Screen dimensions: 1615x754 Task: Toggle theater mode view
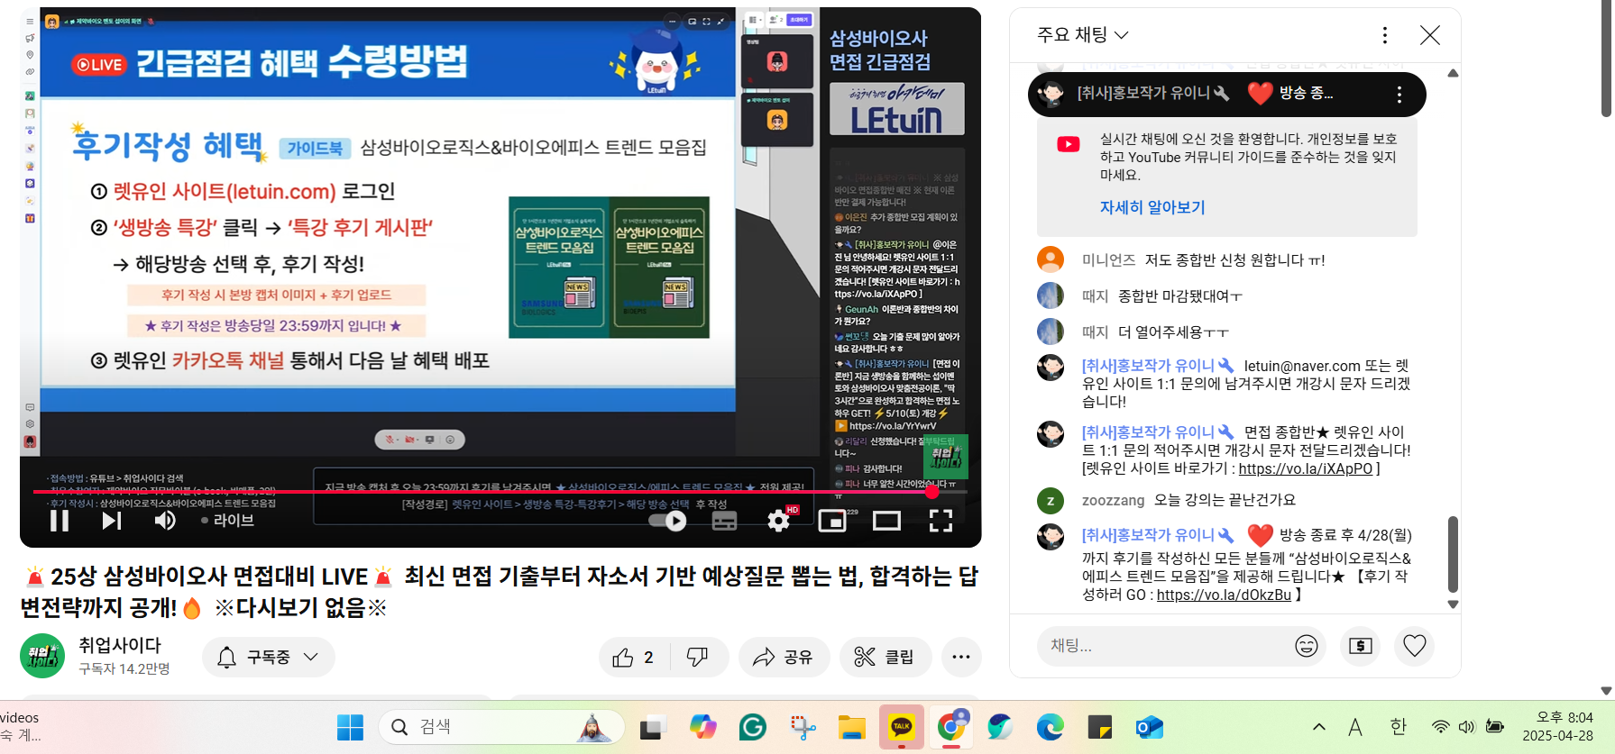pos(886,521)
